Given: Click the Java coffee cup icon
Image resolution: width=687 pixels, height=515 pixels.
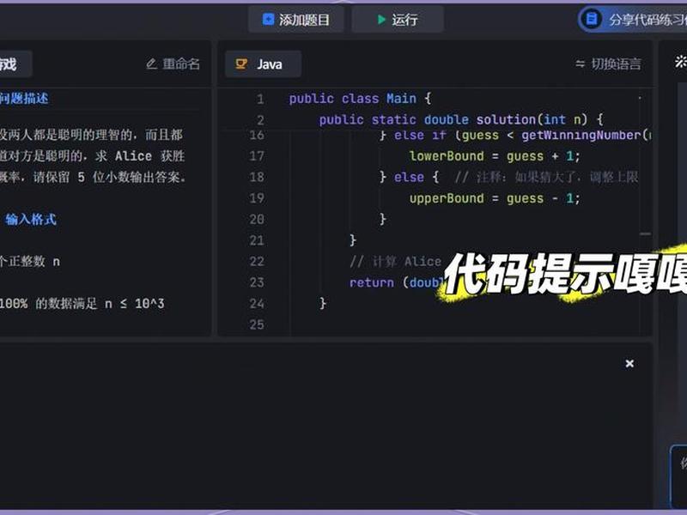Looking at the screenshot, I should 241,64.
